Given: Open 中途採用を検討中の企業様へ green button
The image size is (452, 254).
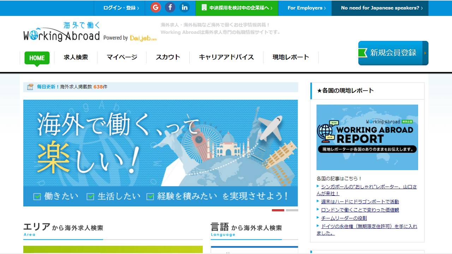Looking at the screenshot, I should (x=237, y=8).
